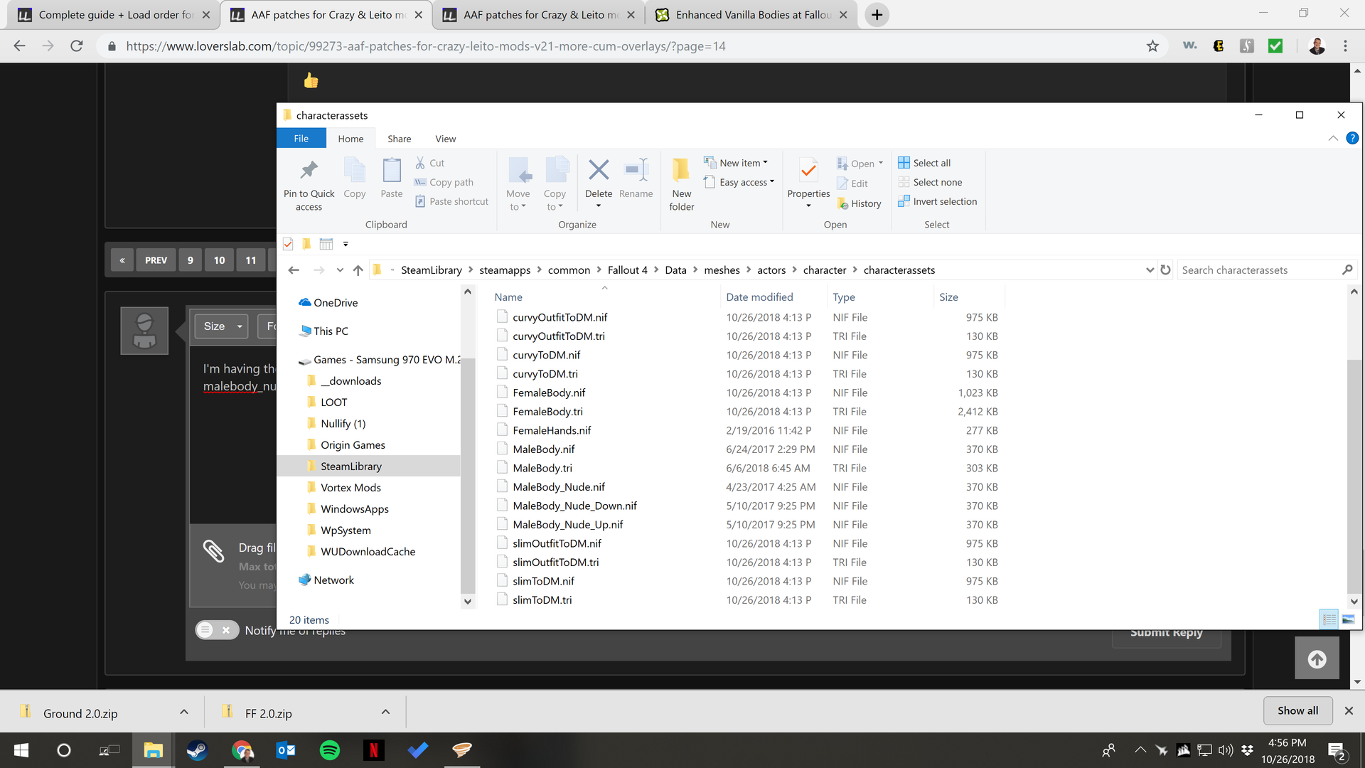Switch to the Share ribbon tab
The width and height of the screenshot is (1365, 768).
tap(399, 139)
